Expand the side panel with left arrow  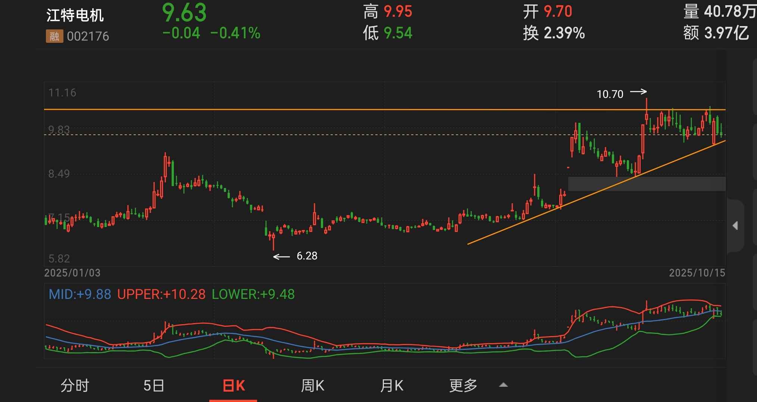tap(735, 226)
